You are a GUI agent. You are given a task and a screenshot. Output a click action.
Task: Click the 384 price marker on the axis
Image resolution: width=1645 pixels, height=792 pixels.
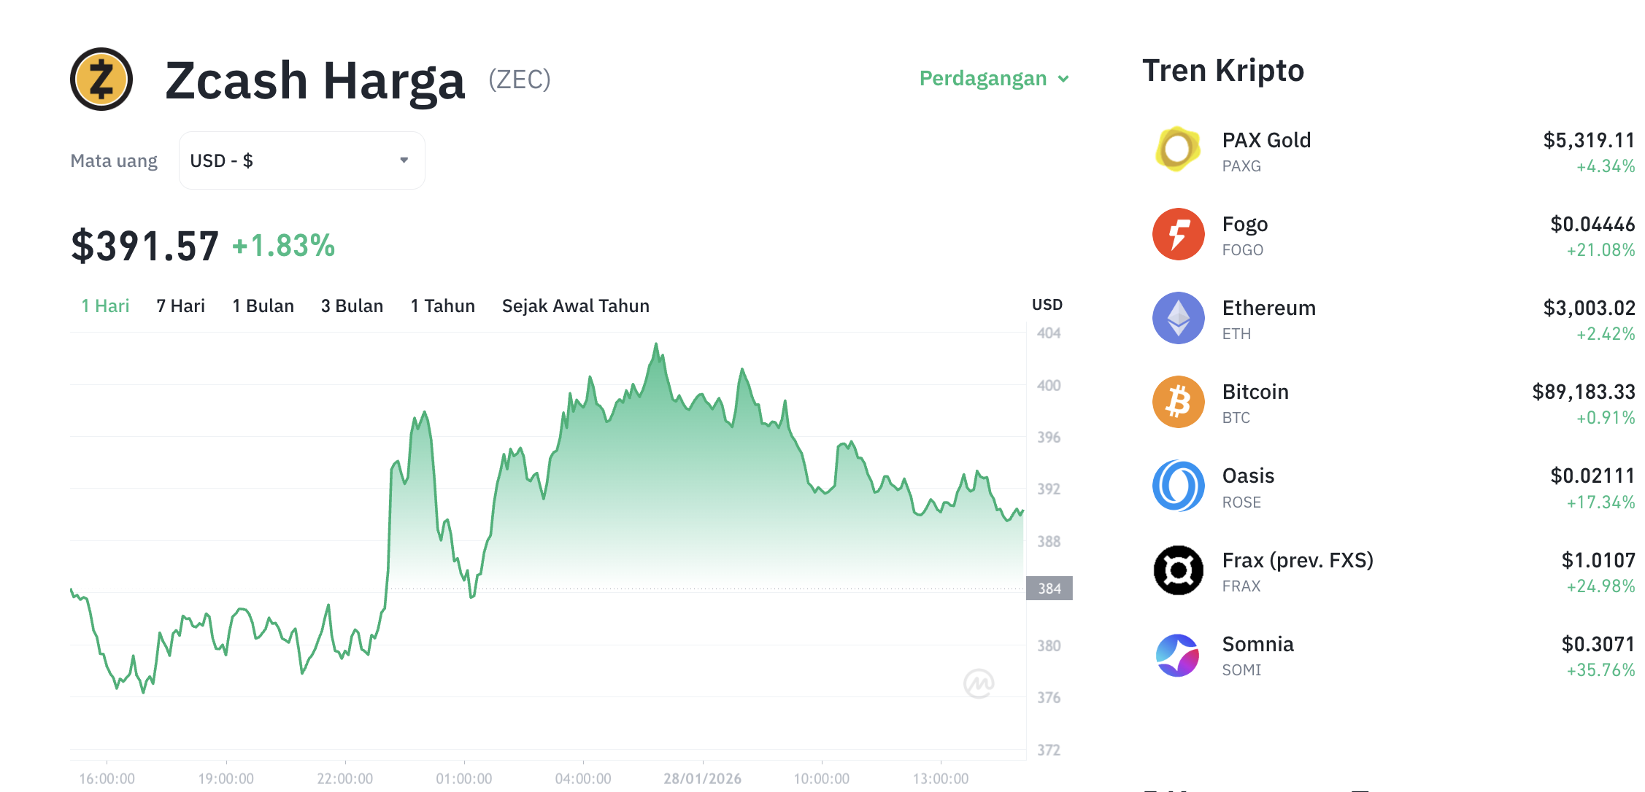1049,589
